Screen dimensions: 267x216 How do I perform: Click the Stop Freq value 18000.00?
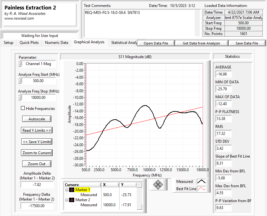[x=244, y=28]
